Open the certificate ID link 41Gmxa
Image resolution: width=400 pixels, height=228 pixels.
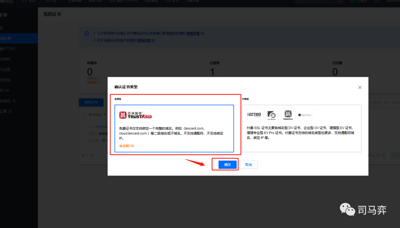tap(101, 127)
